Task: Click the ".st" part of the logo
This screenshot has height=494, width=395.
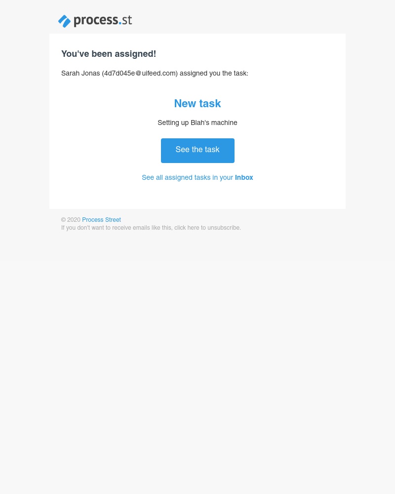Action: [126, 20]
